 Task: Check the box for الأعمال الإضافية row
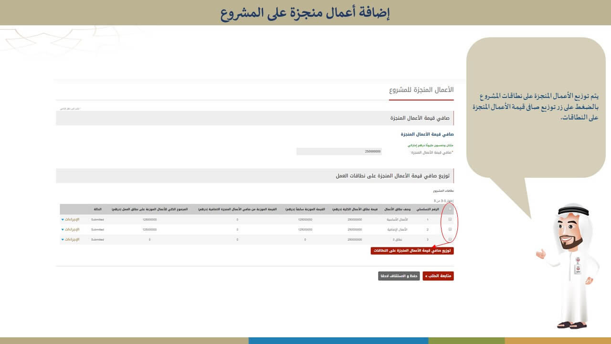[x=450, y=229]
